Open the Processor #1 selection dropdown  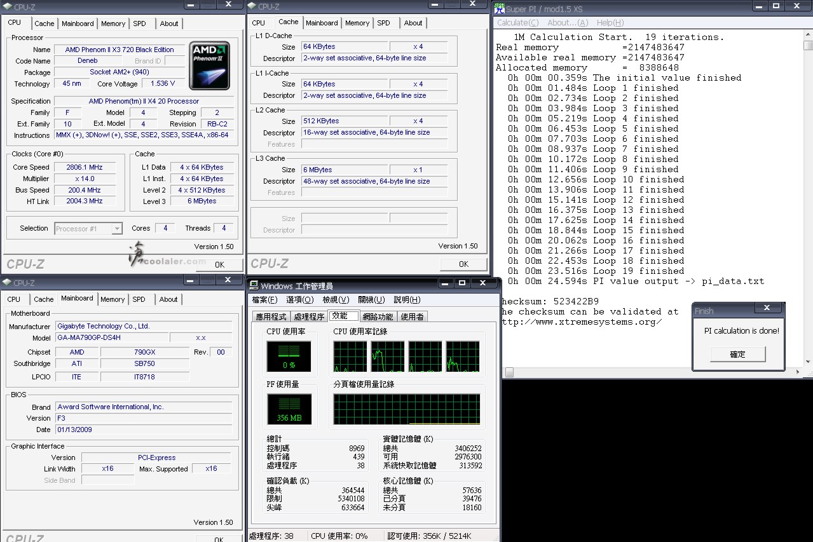click(88, 229)
